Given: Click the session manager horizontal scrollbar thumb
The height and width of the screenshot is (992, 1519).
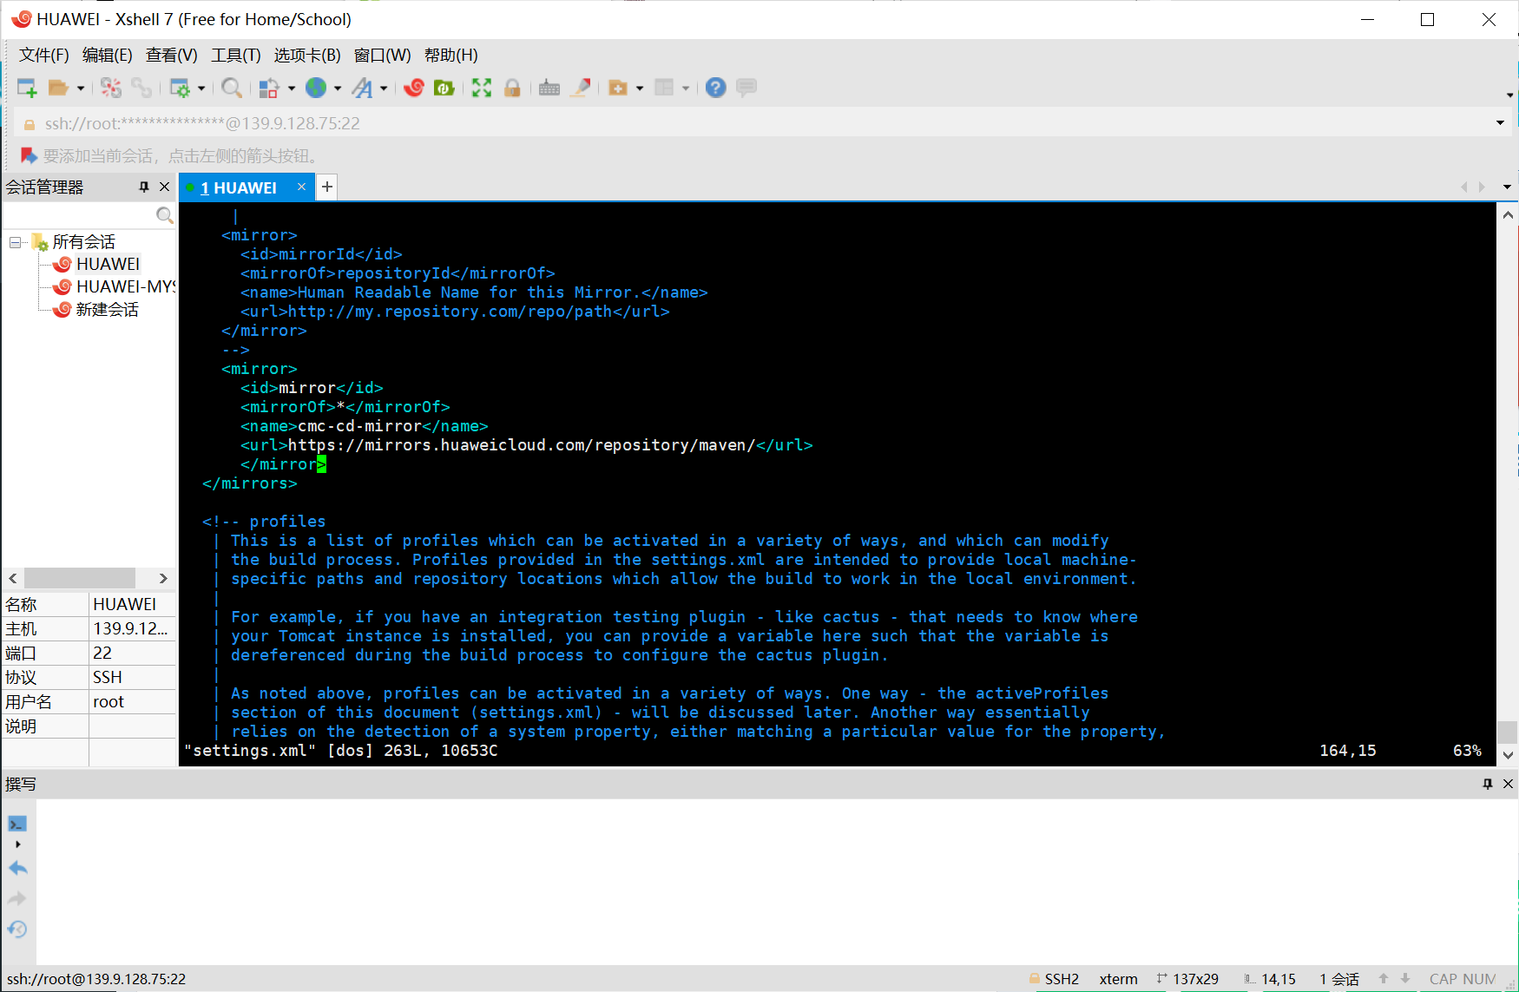Looking at the screenshot, I should [79, 578].
